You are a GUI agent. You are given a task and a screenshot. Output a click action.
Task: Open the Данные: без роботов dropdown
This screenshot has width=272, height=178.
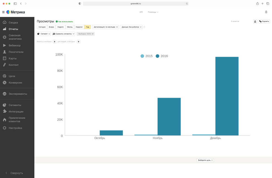click(x=131, y=27)
